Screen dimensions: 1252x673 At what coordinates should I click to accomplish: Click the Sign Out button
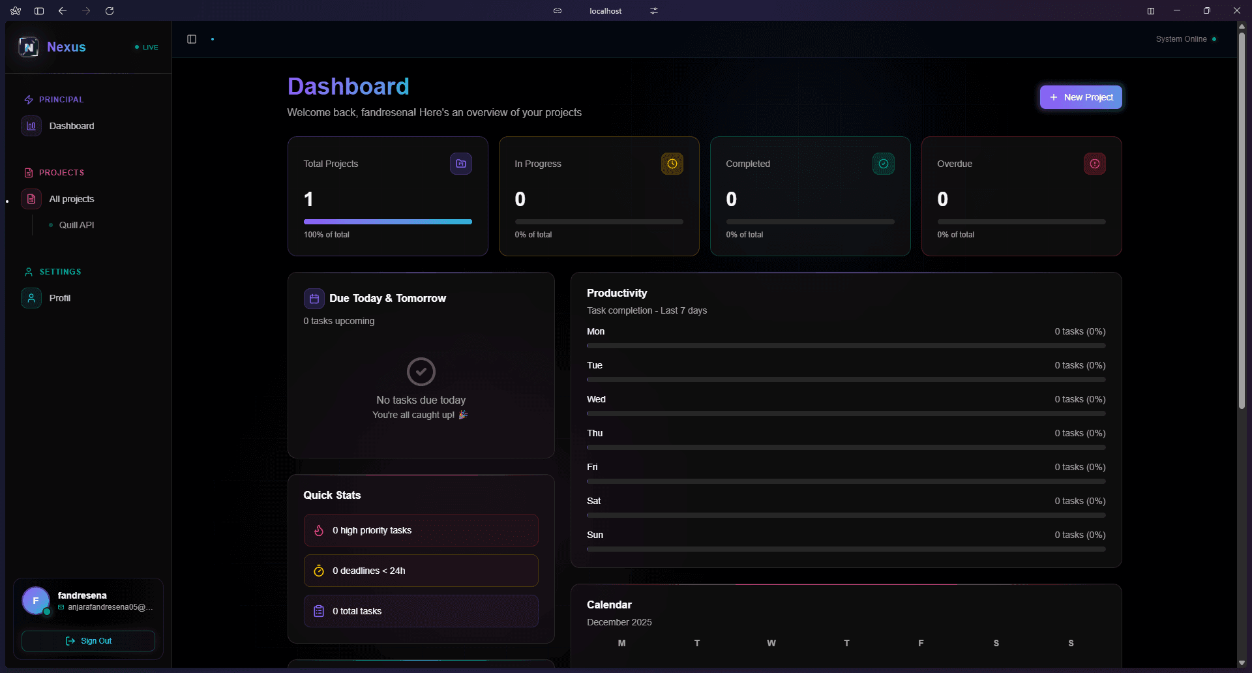tap(88, 641)
